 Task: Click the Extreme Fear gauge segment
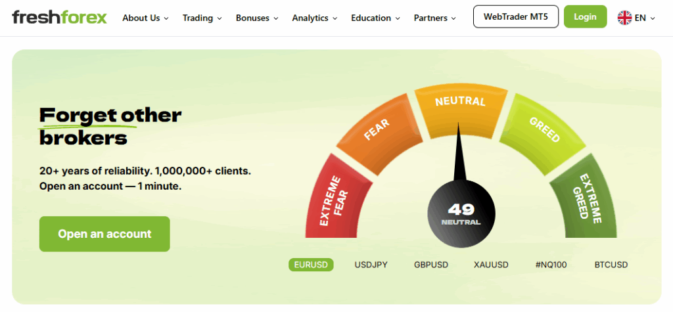[x=331, y=200]
